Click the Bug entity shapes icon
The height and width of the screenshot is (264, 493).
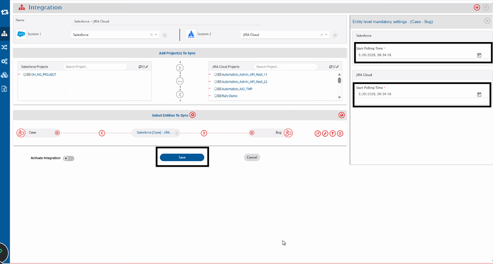288,133
